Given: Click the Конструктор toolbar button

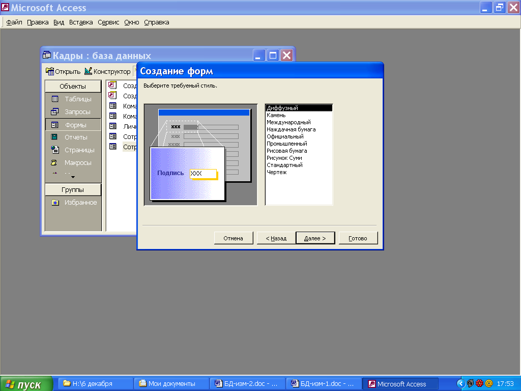Looking at the screenshot, I should click(x=107, y=71).
